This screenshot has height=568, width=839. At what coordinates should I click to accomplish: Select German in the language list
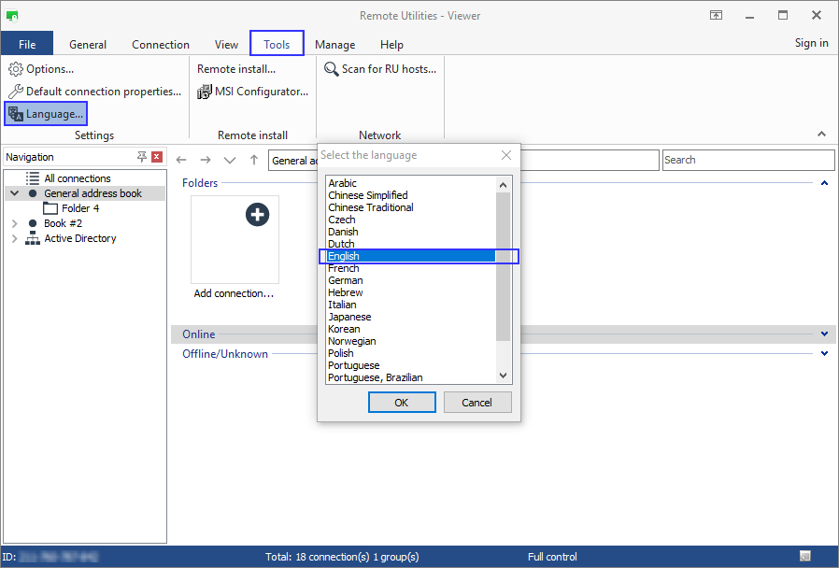tap(346, 280)
